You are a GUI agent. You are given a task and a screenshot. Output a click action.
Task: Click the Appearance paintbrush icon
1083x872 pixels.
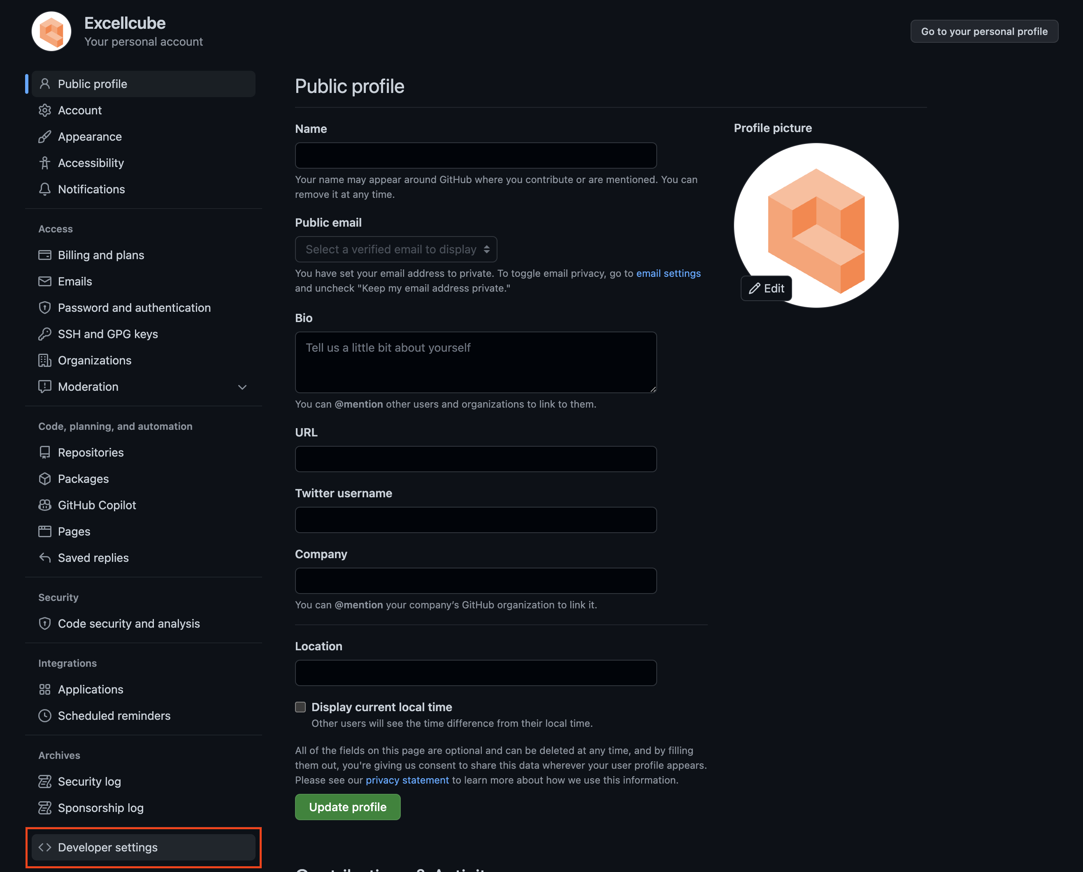(45, 137)
